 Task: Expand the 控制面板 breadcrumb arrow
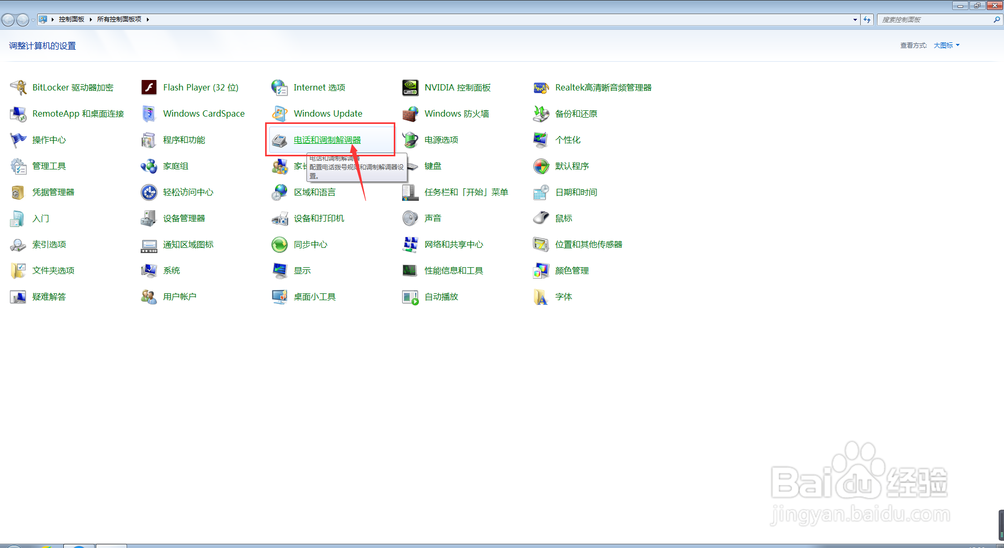tap(90, 19)
